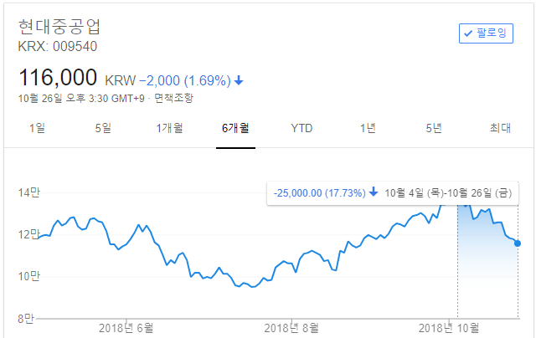Click the KRW currency label
536x338 pixels.
pyautogui.click(x=121, y=81)
